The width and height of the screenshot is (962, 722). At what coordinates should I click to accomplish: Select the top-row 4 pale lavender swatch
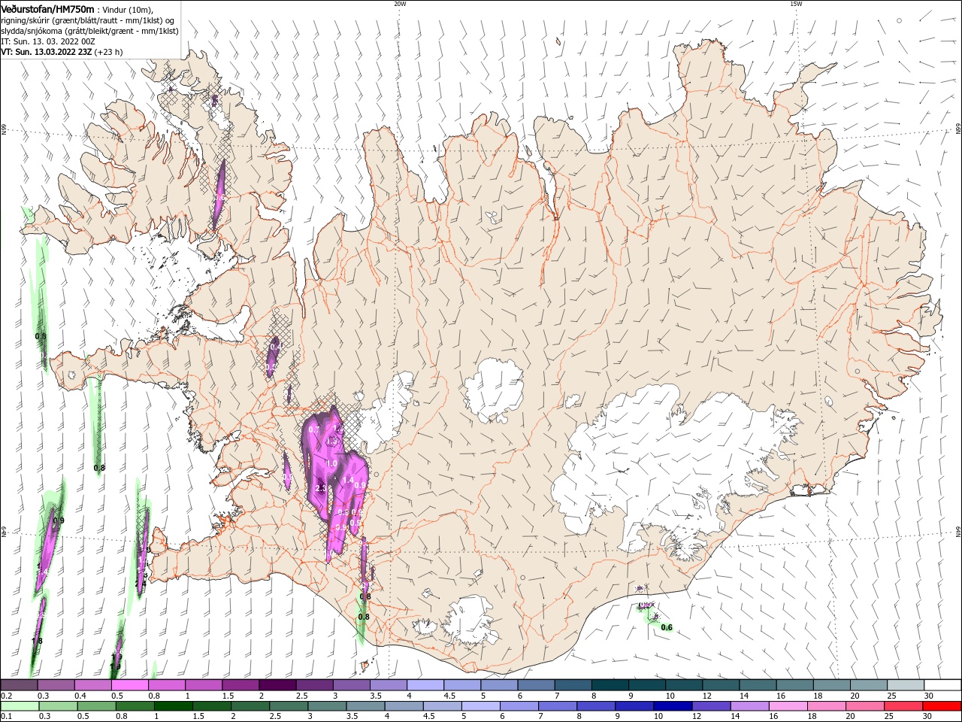click(425, 685)
